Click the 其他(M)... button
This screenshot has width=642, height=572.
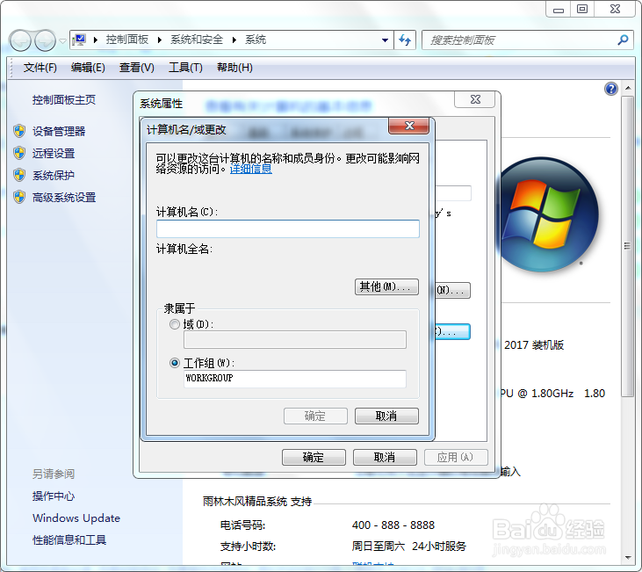(x=386, y=286)
